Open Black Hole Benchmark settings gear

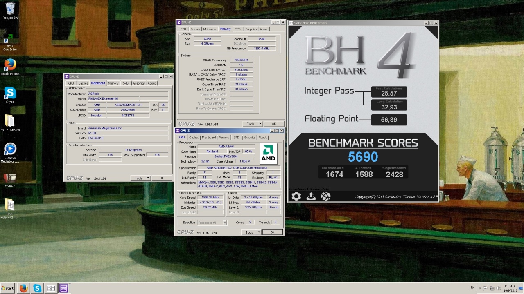tap(296, 196)
